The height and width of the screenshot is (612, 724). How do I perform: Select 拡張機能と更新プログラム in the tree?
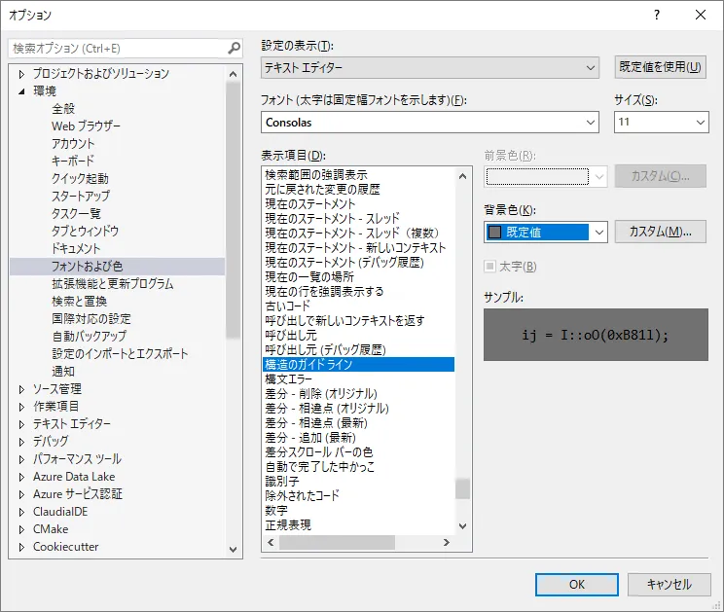coord(112,284)
